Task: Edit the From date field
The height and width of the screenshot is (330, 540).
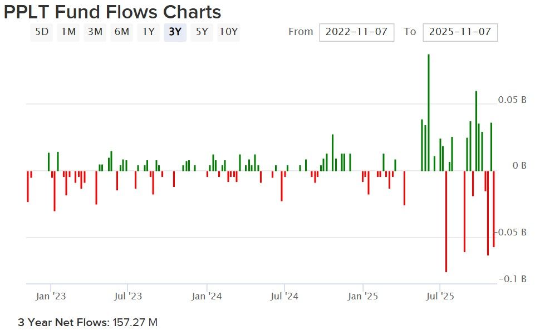Action: pos(356,32)
